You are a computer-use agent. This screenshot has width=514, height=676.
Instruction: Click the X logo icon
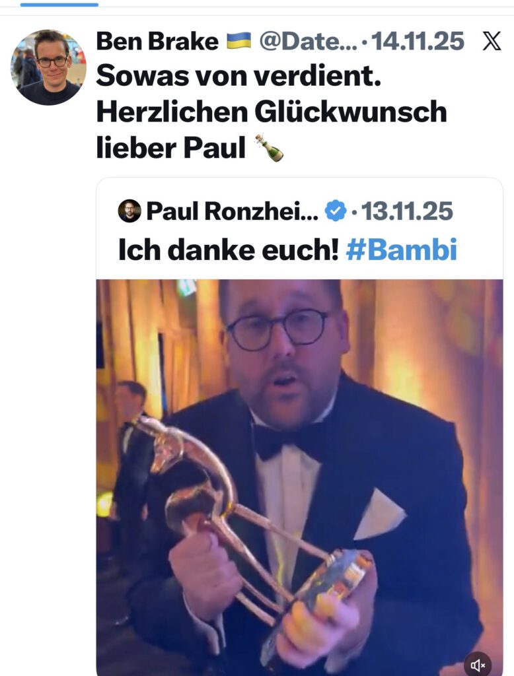[492, 42]
